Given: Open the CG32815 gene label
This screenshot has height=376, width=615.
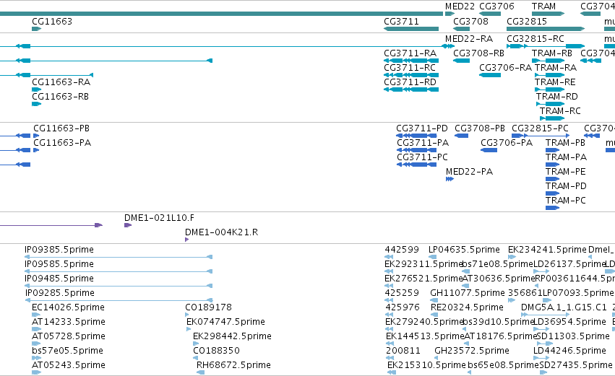Looking at the screenshot, I should (527, 21).
